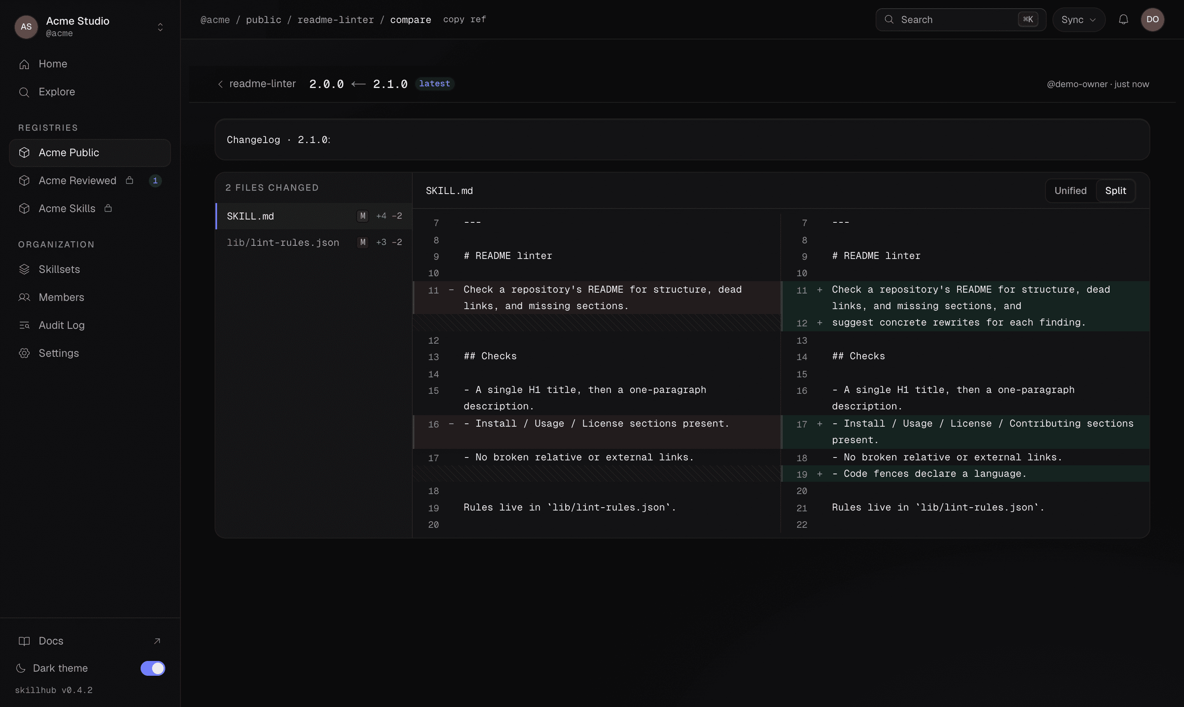The width and height of the screenshot is (1184, 707).
Task: Select the Acme Public registry
Action: pos(90,153)
